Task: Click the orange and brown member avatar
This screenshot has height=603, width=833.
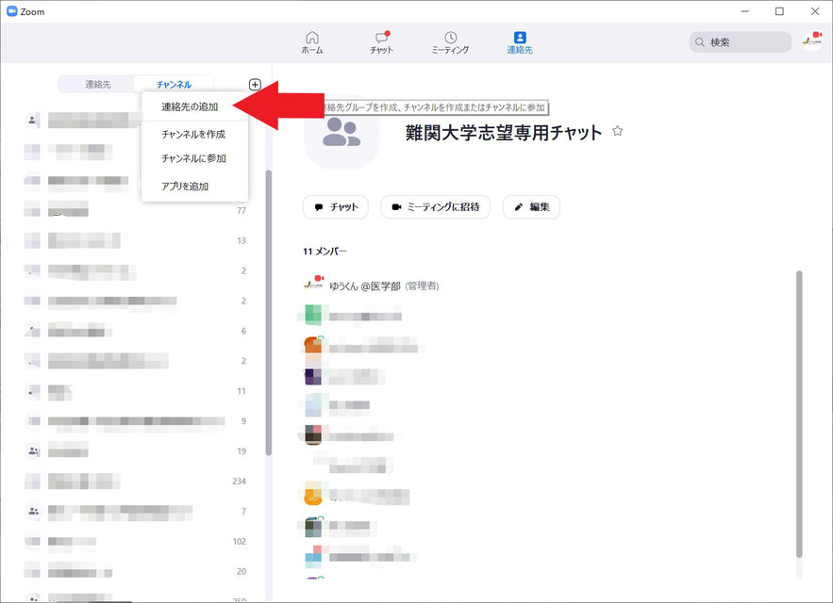Action: tap(313, 346)
